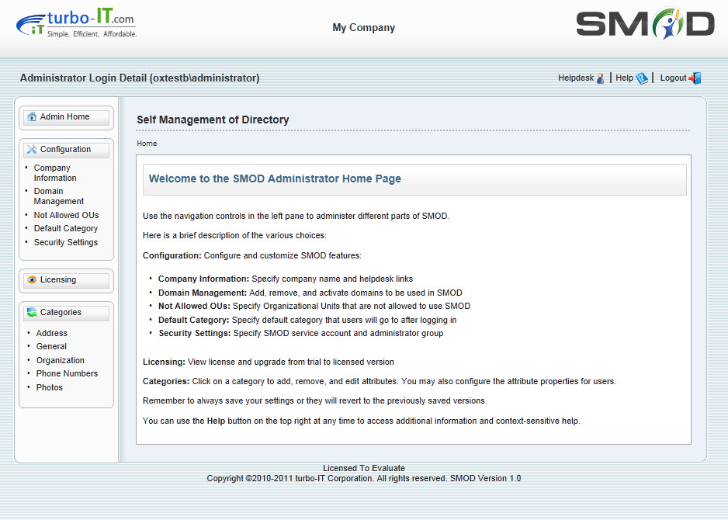Click the Administrator Login Detail text
Image resolution: width=728 pixels, height=520 pixels.
[139, 78]
